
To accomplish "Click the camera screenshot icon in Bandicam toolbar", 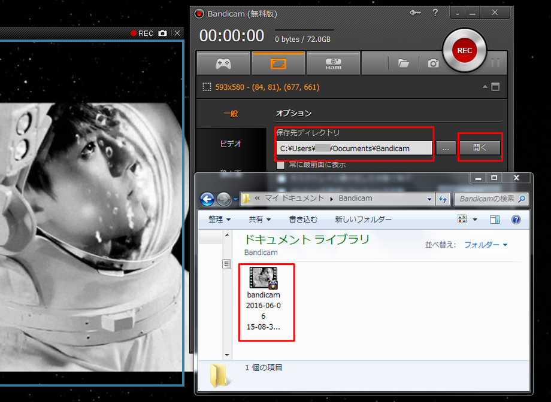I will (x=433, y=63).
